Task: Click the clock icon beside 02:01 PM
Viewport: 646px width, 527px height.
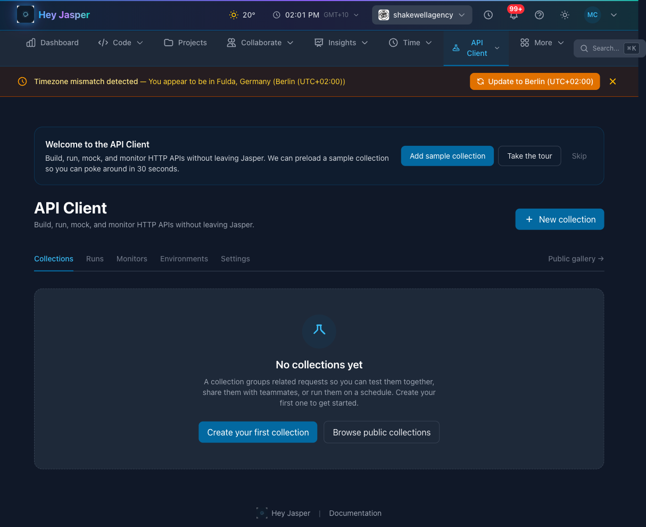Action: (x=277, y=15)
